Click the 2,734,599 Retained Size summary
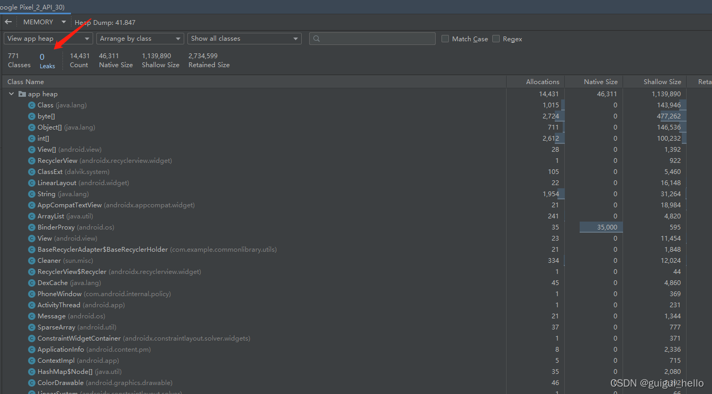This screenshot has width=712, height=394. pyautogui.click(x=209, y=60)
